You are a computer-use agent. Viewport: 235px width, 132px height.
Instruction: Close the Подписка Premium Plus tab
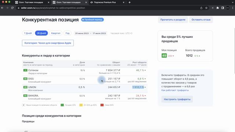click(123, 3)
